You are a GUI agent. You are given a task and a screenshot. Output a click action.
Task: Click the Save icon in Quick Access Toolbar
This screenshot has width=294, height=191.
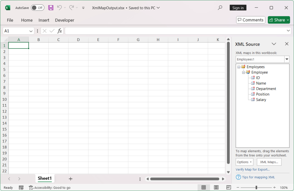point(51,8)
